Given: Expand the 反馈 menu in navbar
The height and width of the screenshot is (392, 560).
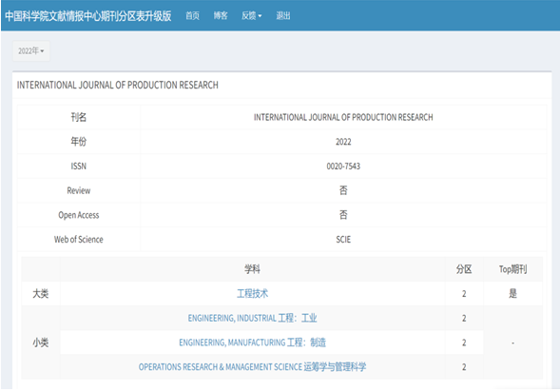Looking at the screenshot, I should pyautogui.click(x=251, y=16).
